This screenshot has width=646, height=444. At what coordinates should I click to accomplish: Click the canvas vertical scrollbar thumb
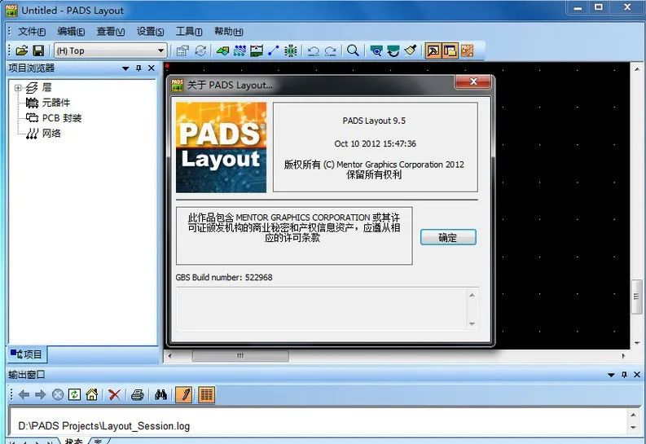[x=637, y=297]
